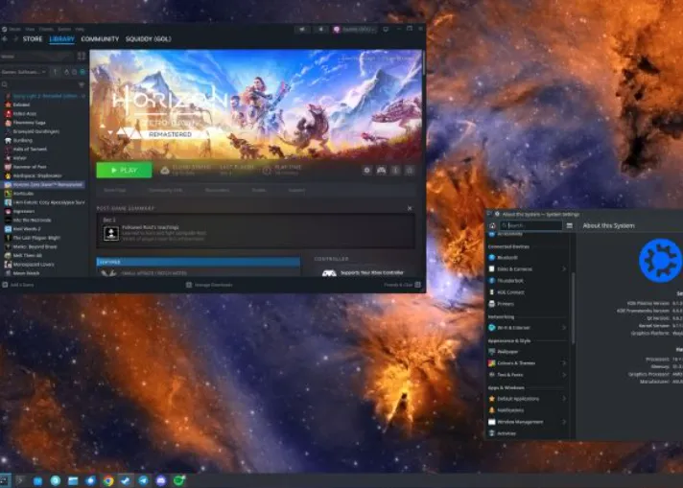Screen dimensions: 683x488
Task: Select Hardspace: Shipbreaker in library list
Action: click(43, 175)
